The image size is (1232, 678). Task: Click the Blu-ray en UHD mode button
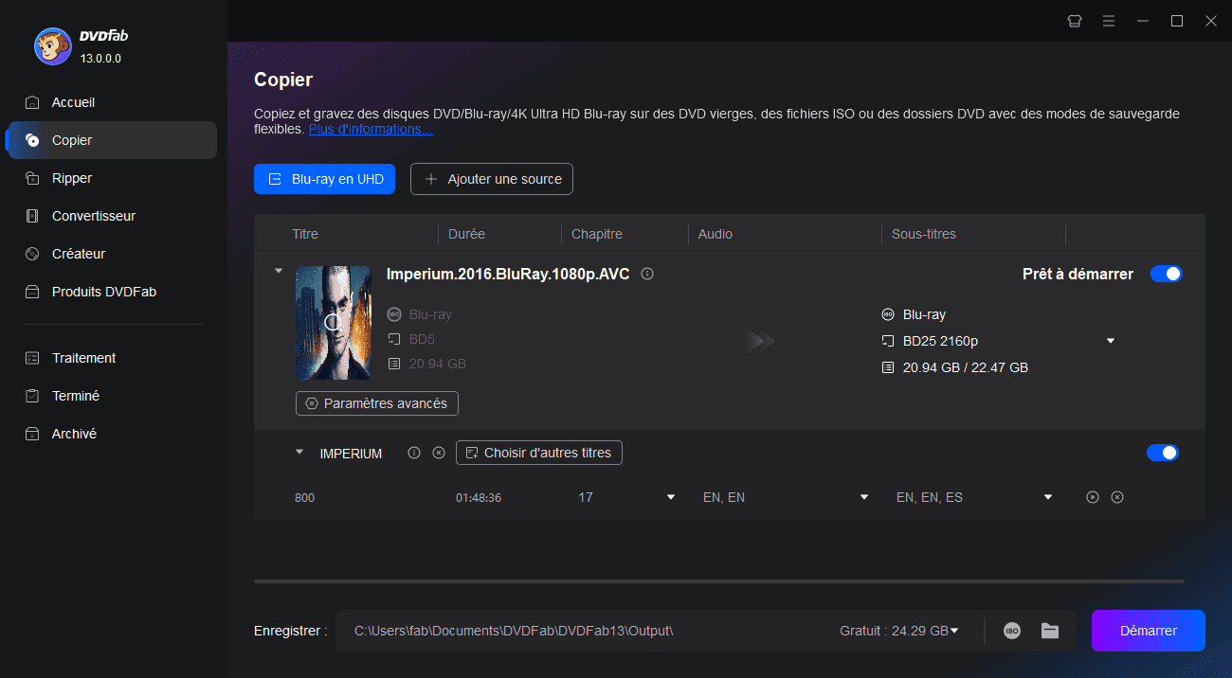click(x=324, y=179)
